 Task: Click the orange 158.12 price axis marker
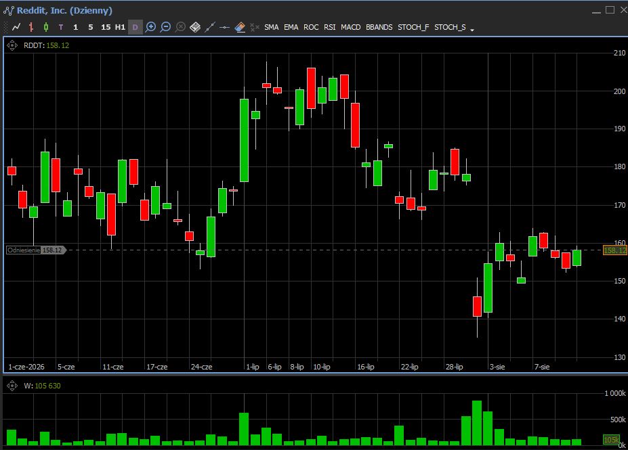tap(615, 250)
